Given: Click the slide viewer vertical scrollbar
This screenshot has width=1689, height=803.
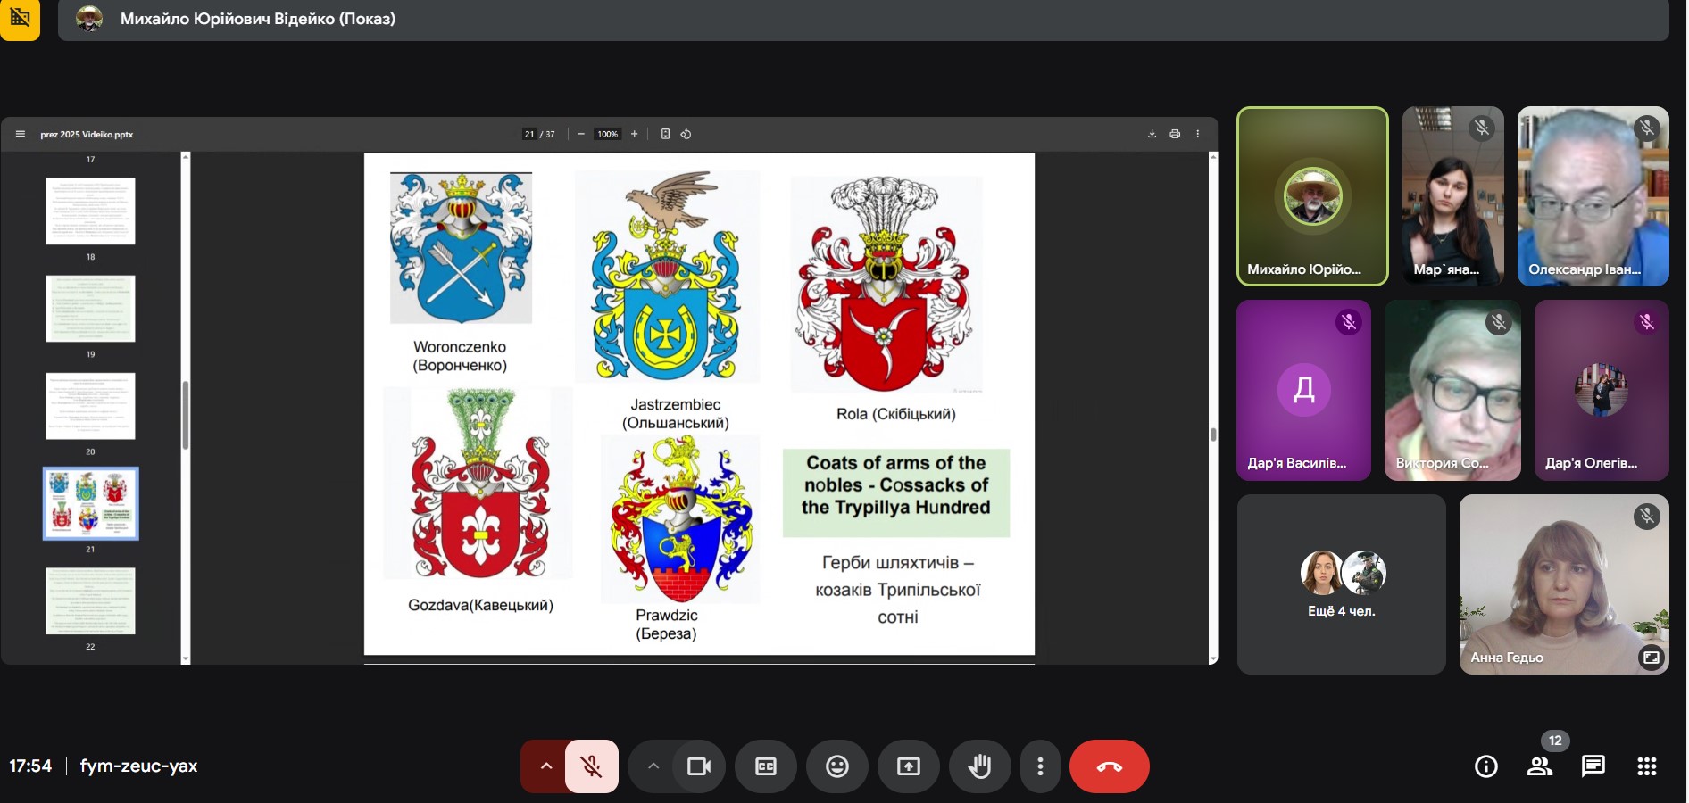Looking at the screenshot, I should point(1212,435).
